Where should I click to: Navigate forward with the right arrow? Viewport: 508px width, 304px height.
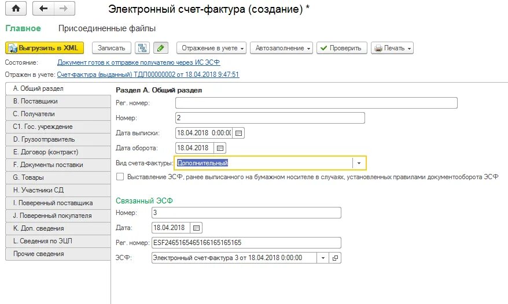pos(64,9)
